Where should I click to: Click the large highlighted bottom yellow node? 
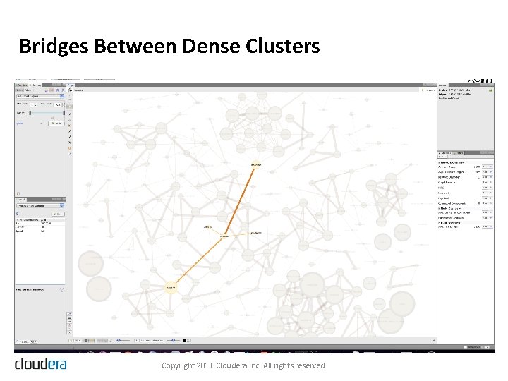(x=171, y=287)
